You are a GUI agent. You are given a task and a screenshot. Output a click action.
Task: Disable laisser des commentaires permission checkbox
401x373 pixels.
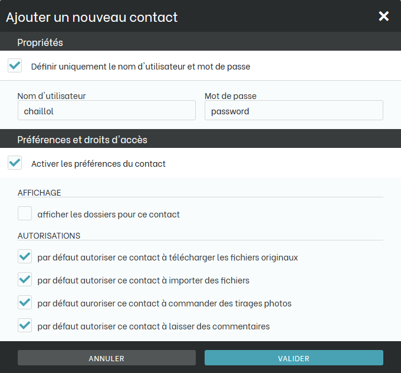point(25,326)
